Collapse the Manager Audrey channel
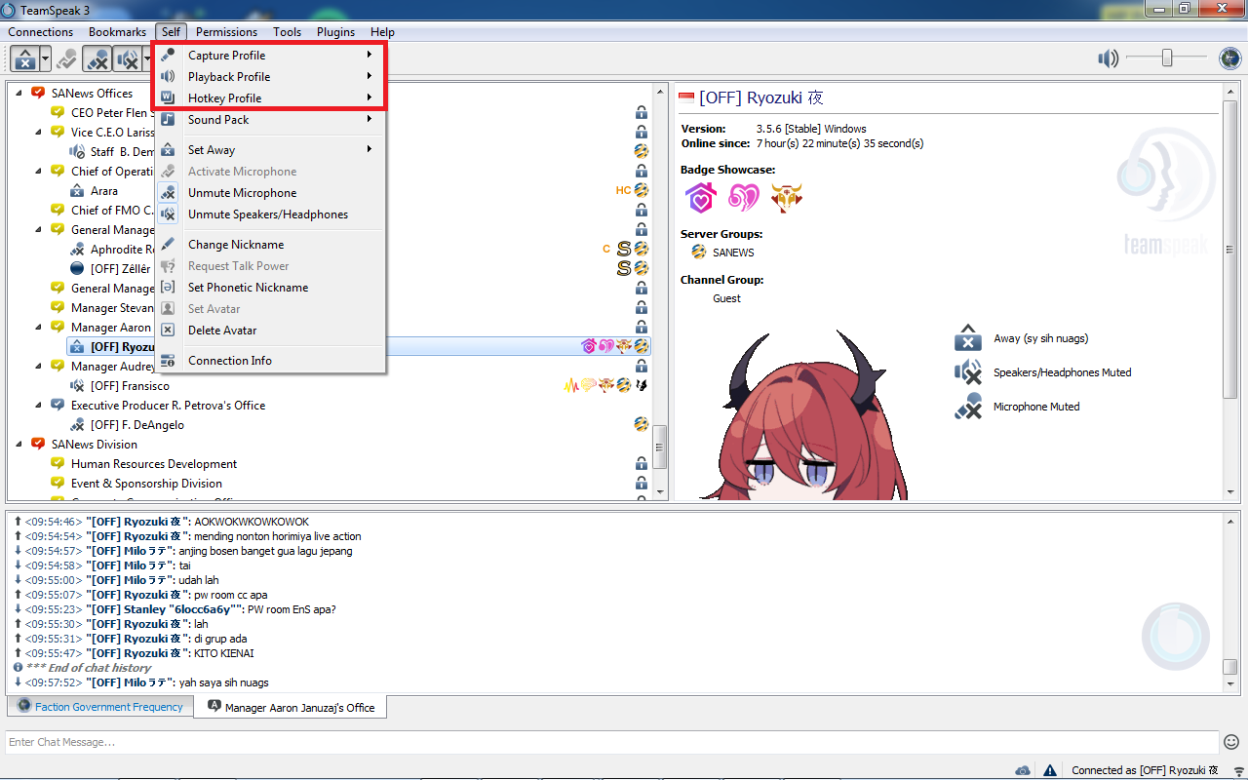1248x780 pixels. [x=38, y=366]
